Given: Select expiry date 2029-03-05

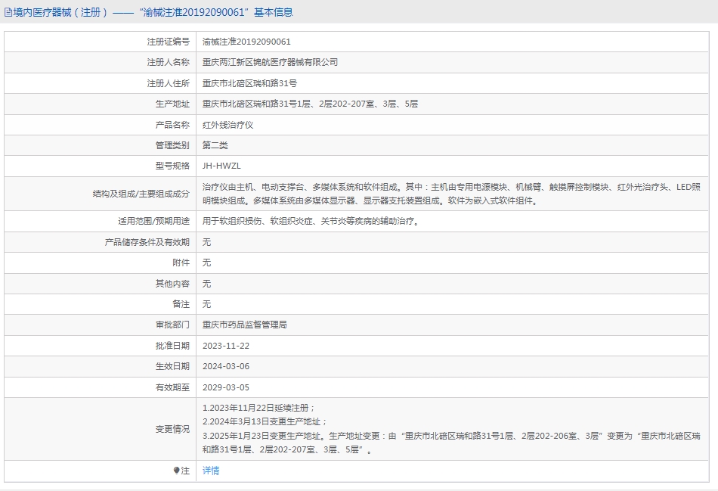Looking at the screenshot, I should coord(226,388).
